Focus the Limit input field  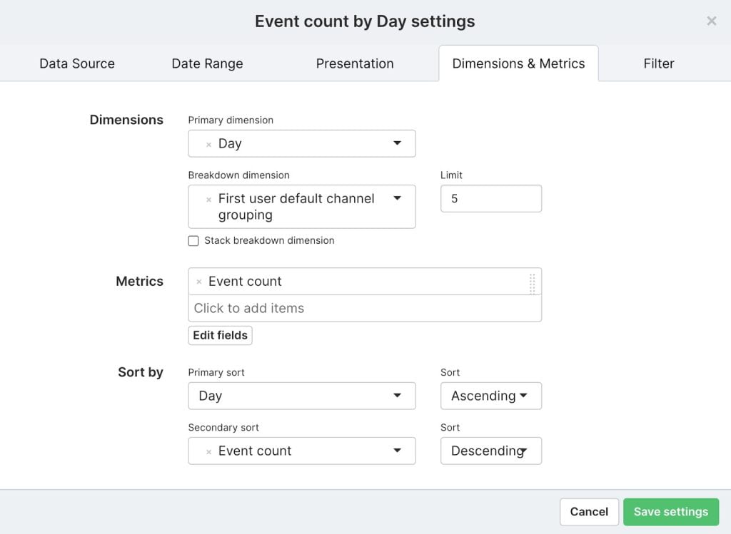(x=491, y=198)
